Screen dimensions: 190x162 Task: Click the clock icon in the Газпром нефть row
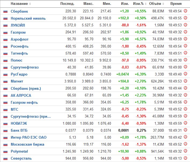pyautogui.click(x=185, y=102)
